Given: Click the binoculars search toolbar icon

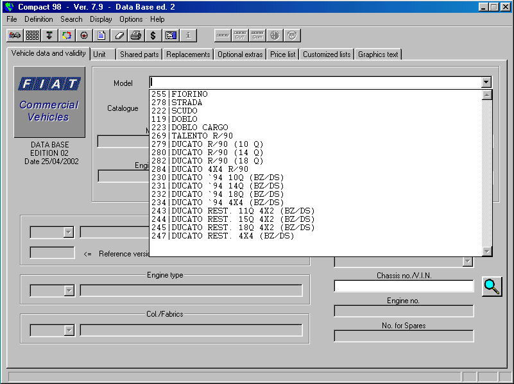Looking at the screenshot, I should click(x=15, y=35).
